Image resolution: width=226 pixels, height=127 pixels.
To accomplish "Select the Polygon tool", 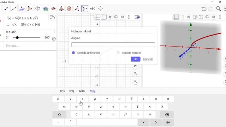I will tap(30, 8).
